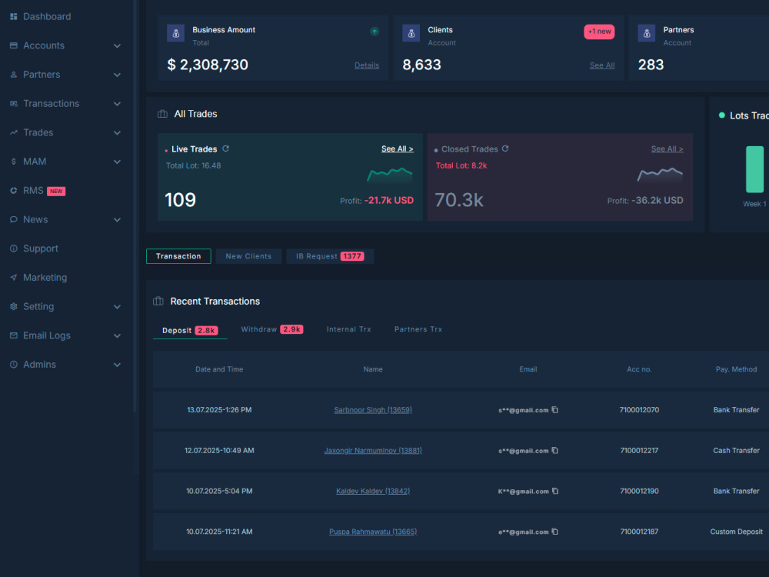The width and height of the screenshot is (769, 577).
Task: Expand the Trades sidebar chevron
Action: (117, 132)
